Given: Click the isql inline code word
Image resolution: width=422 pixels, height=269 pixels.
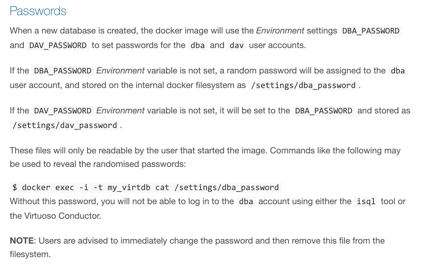Looking at the screenshot, I should coord(366,201).
